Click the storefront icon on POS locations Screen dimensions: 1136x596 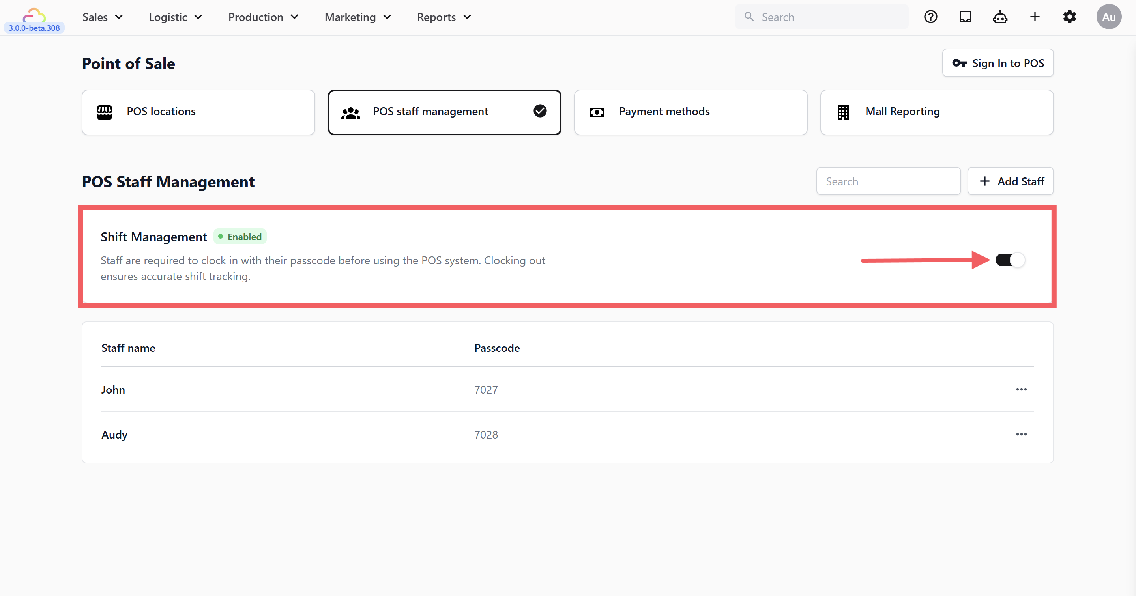coord(105,112)
